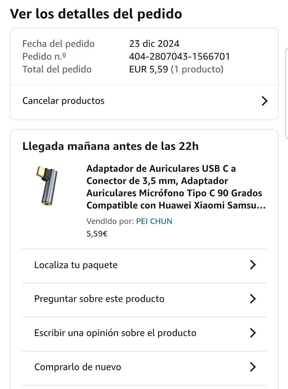Viewport: 288px width, 389px height.
Task: Tap Escribir una opinión sobre el producto
Action: pyautogui.click(x=115, y=333)
